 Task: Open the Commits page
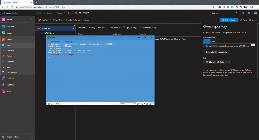click(10, 51)
